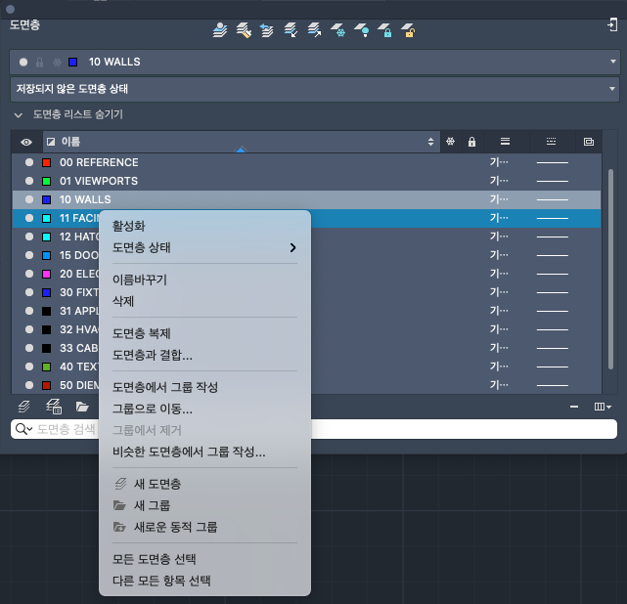This screenshot has height=604, width=627.
Task: Click the visibility eye column header
Action: (26, 143)
